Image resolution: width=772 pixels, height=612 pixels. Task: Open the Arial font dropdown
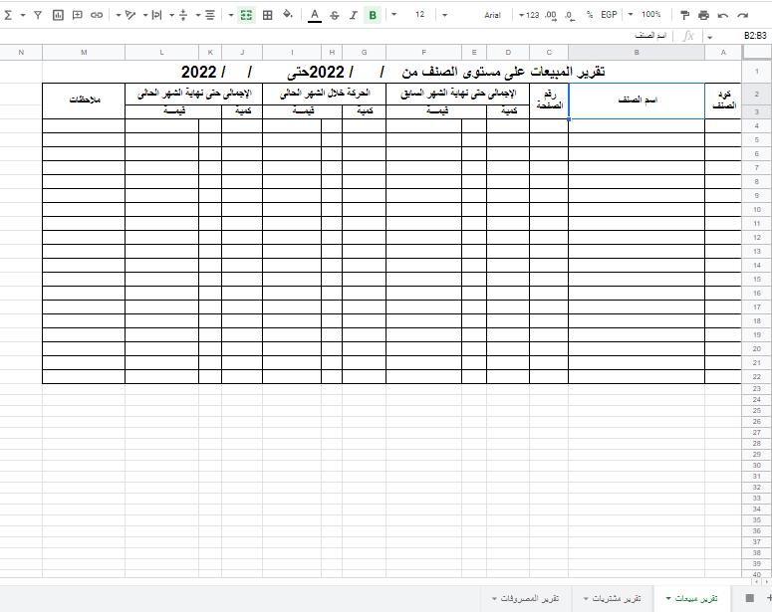click(x=492, y=15)
